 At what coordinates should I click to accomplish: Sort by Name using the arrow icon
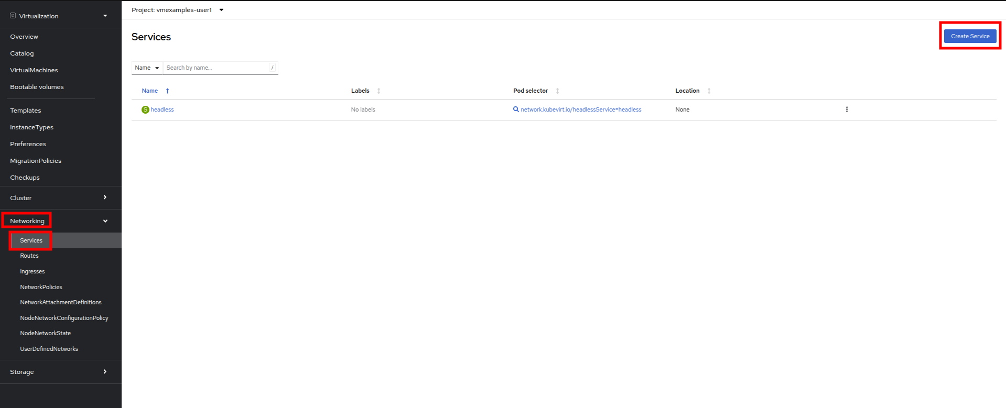coord(167,91)
